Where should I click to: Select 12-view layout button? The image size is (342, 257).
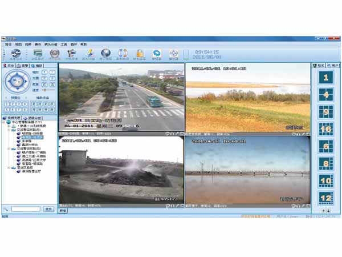pyautogui.click(x=326, y=198)
